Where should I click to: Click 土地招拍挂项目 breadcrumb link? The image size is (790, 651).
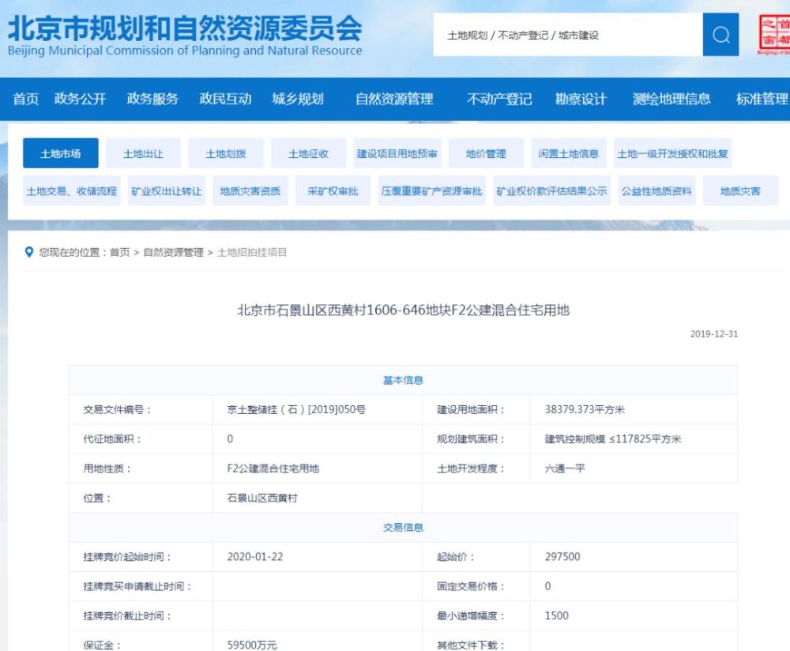pyautogui.click(x=252, y=252)
